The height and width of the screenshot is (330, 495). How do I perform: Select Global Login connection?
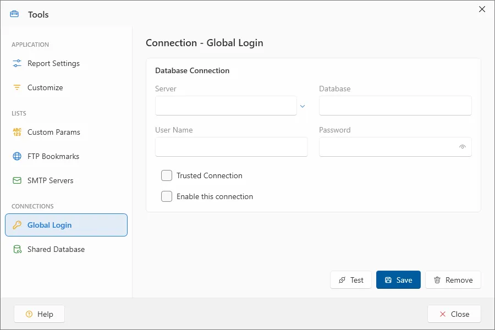coord(67,225)
